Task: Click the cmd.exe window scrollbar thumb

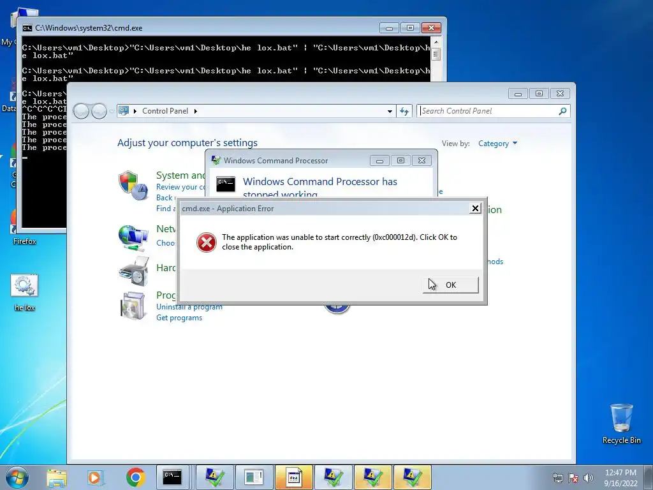Action: tap(436, 54)
